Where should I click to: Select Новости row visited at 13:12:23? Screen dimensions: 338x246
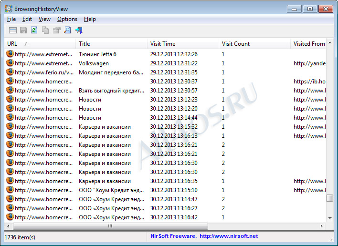coord(165,100)
